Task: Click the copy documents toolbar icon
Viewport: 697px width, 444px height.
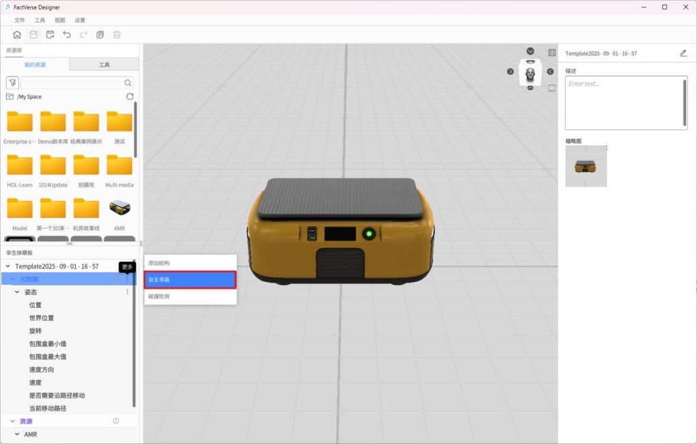Action: tap(100, 35)
